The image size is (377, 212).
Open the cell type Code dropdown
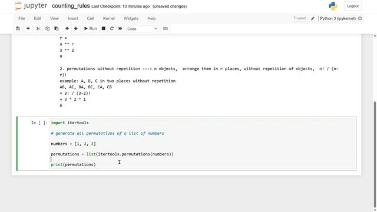pyautogui.click(x=142, y=29)
